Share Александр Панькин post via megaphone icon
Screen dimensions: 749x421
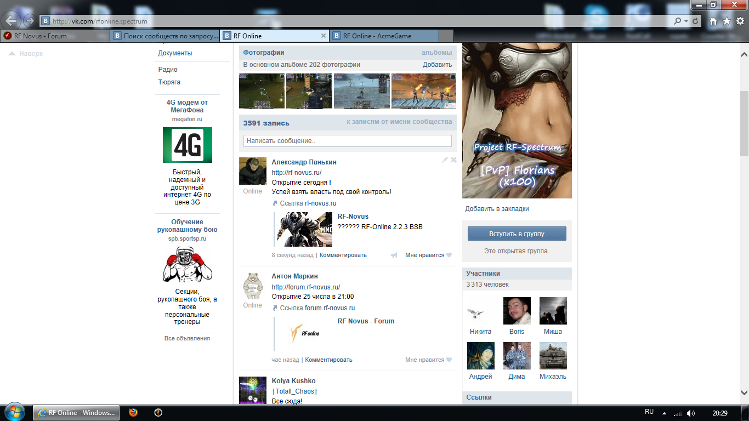coord(394,255)
